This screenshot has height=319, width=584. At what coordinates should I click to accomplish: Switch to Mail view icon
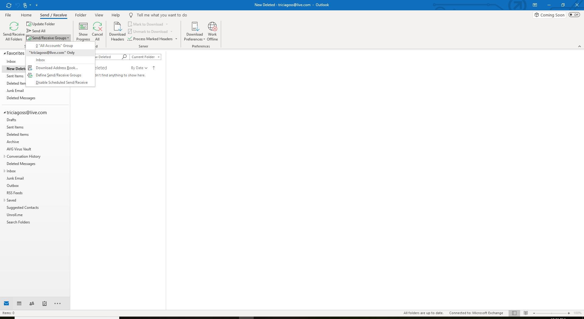pyautogui.click(x=6, y=303)
